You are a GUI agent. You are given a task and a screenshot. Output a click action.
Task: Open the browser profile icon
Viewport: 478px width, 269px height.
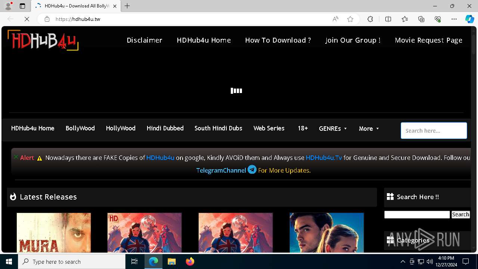pos(8,6)
